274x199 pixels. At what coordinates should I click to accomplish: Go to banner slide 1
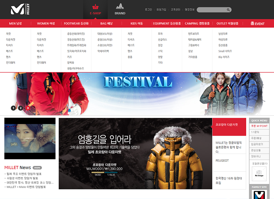13,108
